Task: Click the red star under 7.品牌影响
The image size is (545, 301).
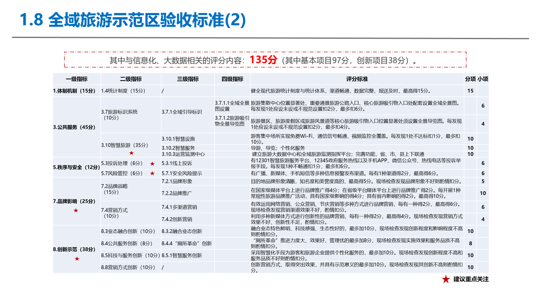Action: [x=76, y=211]
